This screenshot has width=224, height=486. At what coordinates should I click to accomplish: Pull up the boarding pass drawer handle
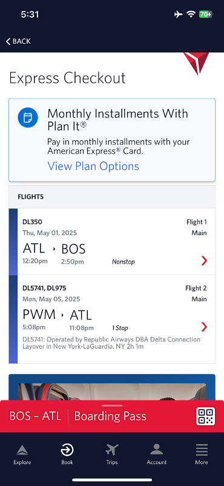click(112, 405)
